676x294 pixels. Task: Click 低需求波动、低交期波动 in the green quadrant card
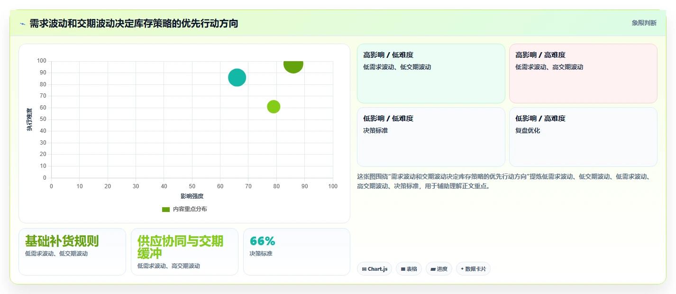tap(397, 67)
